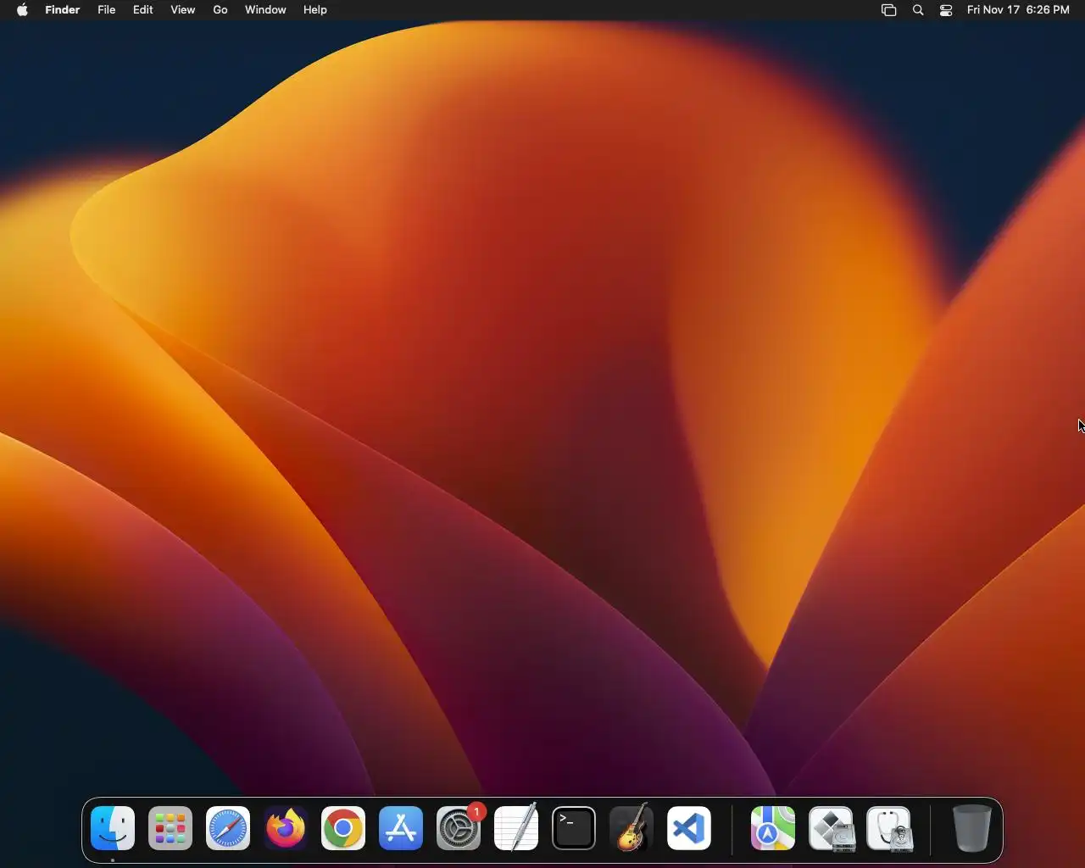This screenshot has width=1085, height=868.
Task: Open the Edit menu
Action: [x=143, y=10]
